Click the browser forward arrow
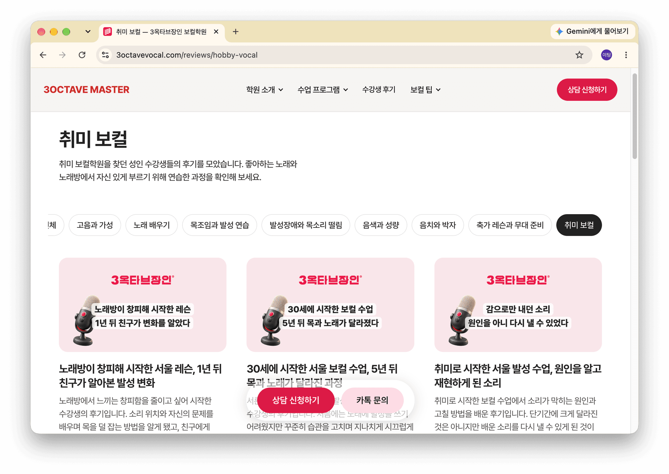 (62, 55)
